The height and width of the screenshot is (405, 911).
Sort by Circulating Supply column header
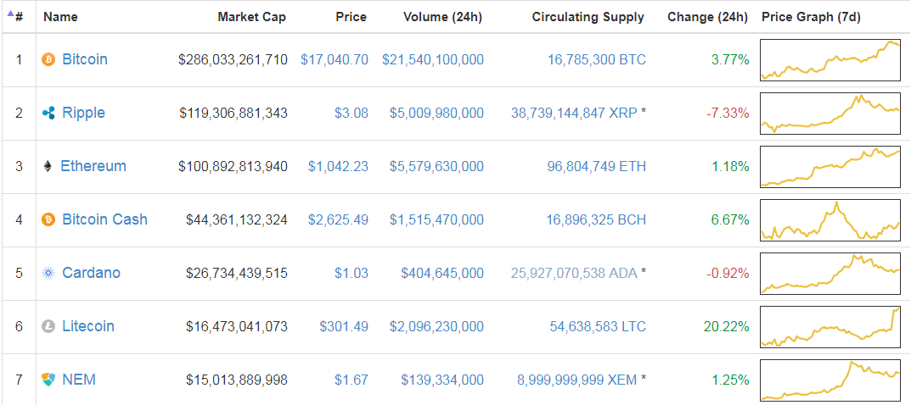click(588, 17)
